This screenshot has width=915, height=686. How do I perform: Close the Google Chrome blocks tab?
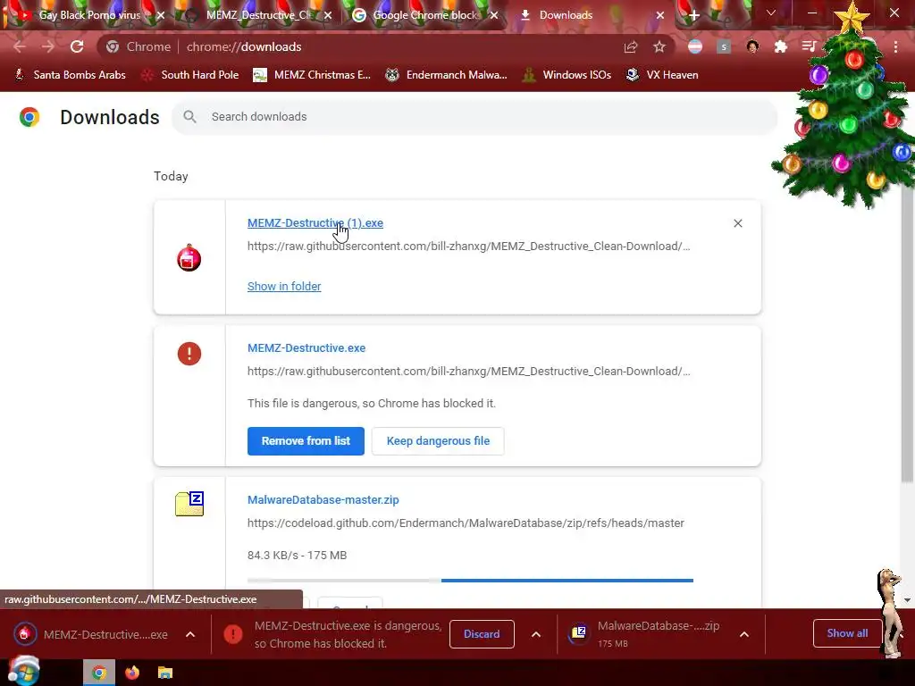click(494, 15)
